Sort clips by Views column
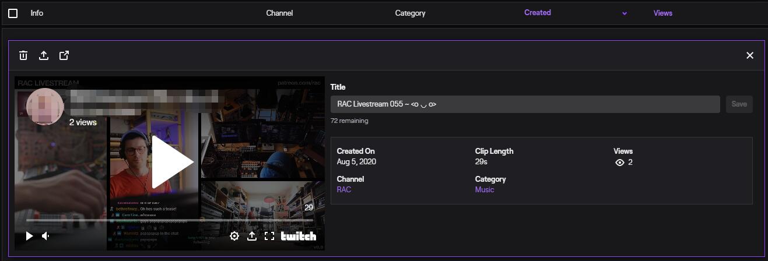Image resolution: width=768 pixels, height=261 pixels. [x=663, y=13]
